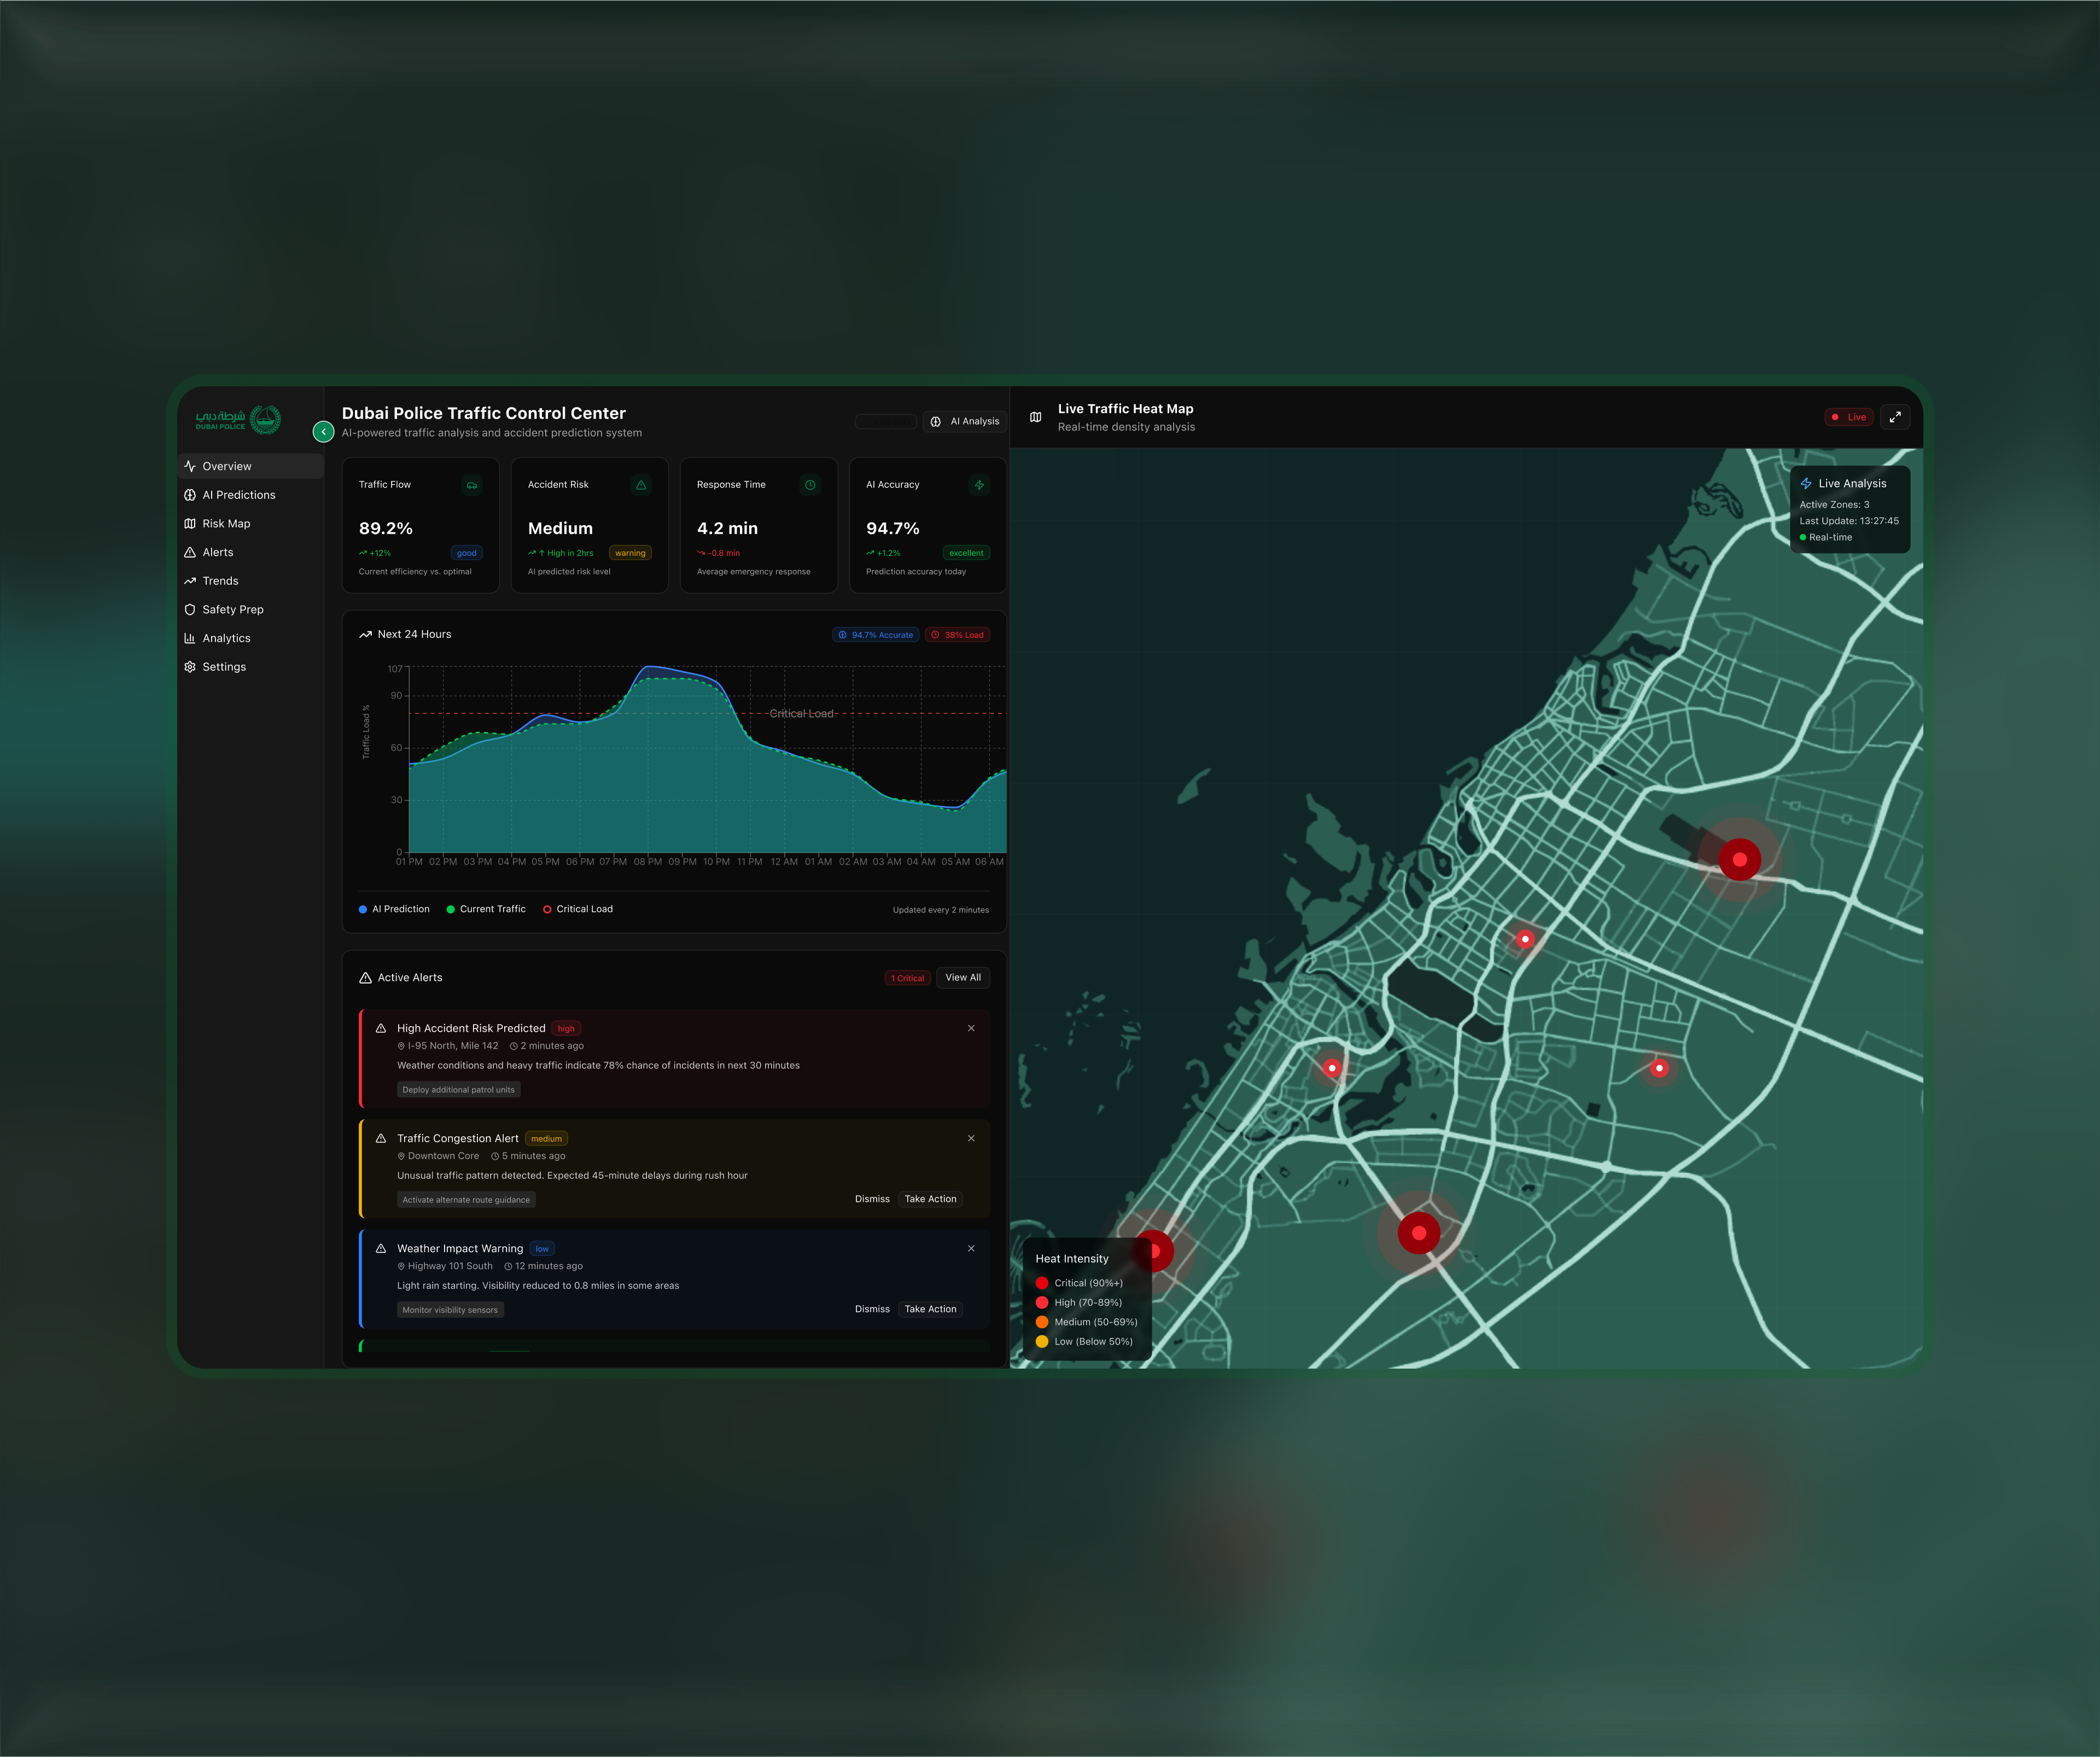The height and width of the screenshot is (1757, 2100).
Task: Open the Risk Map section
Action: (x=227, y=523)
